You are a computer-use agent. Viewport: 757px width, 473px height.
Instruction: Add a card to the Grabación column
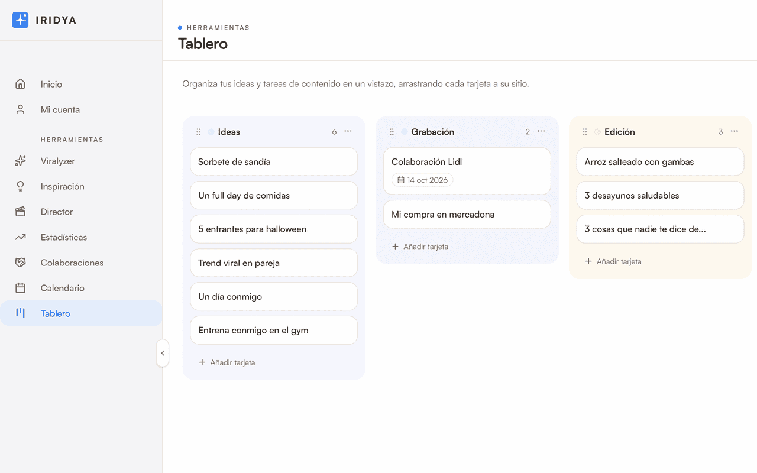(x=420, y=247)
